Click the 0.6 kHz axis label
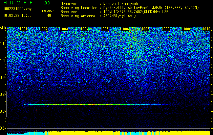 click(x=2, y=128)
